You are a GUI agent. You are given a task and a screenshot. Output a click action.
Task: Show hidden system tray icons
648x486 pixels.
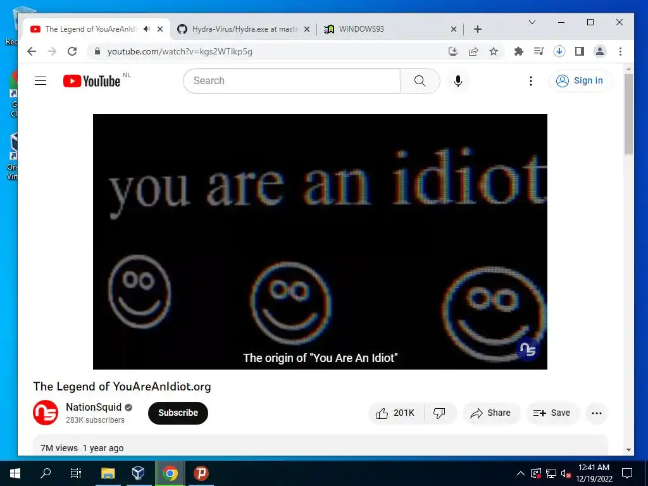coord(521,473)
